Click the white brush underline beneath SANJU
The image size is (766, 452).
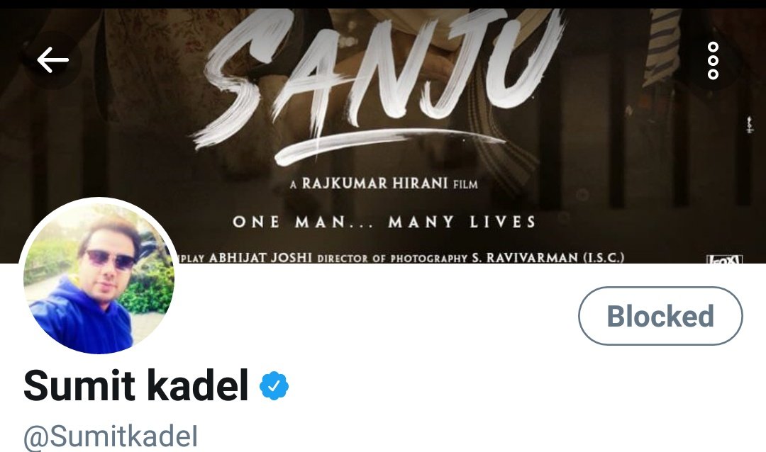coord(389,144)
